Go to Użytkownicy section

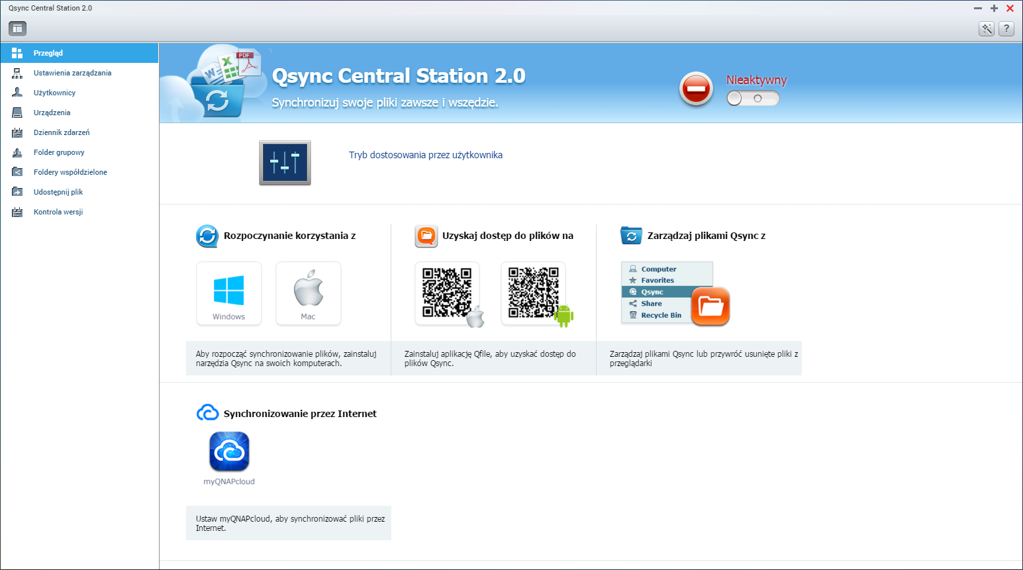click(x=79, y=93)
